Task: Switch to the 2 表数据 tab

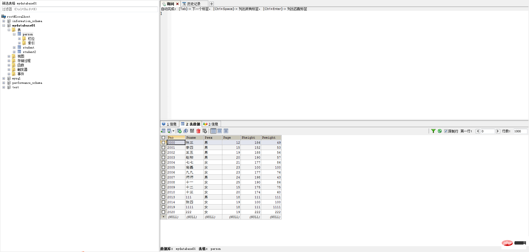Action: click(191, 124)
